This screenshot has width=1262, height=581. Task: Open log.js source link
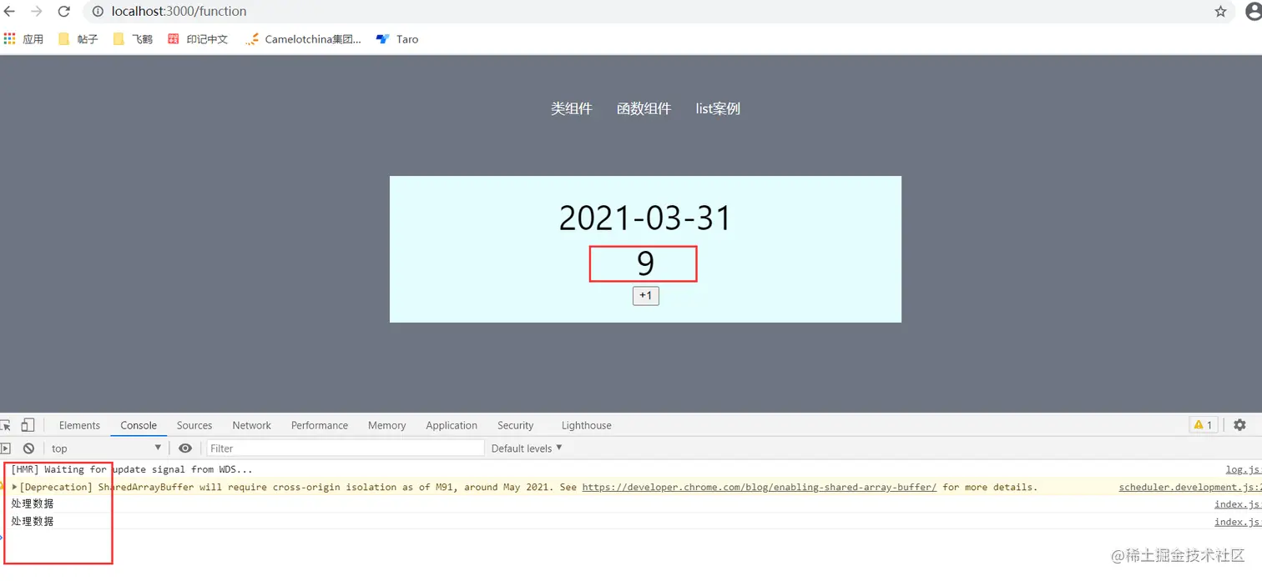coord(1243,469)
